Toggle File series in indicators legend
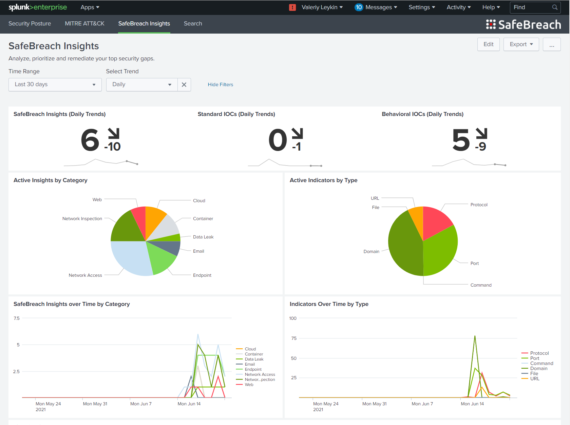The height and width of the screenshot is (425, 570). tap(530, 373)
